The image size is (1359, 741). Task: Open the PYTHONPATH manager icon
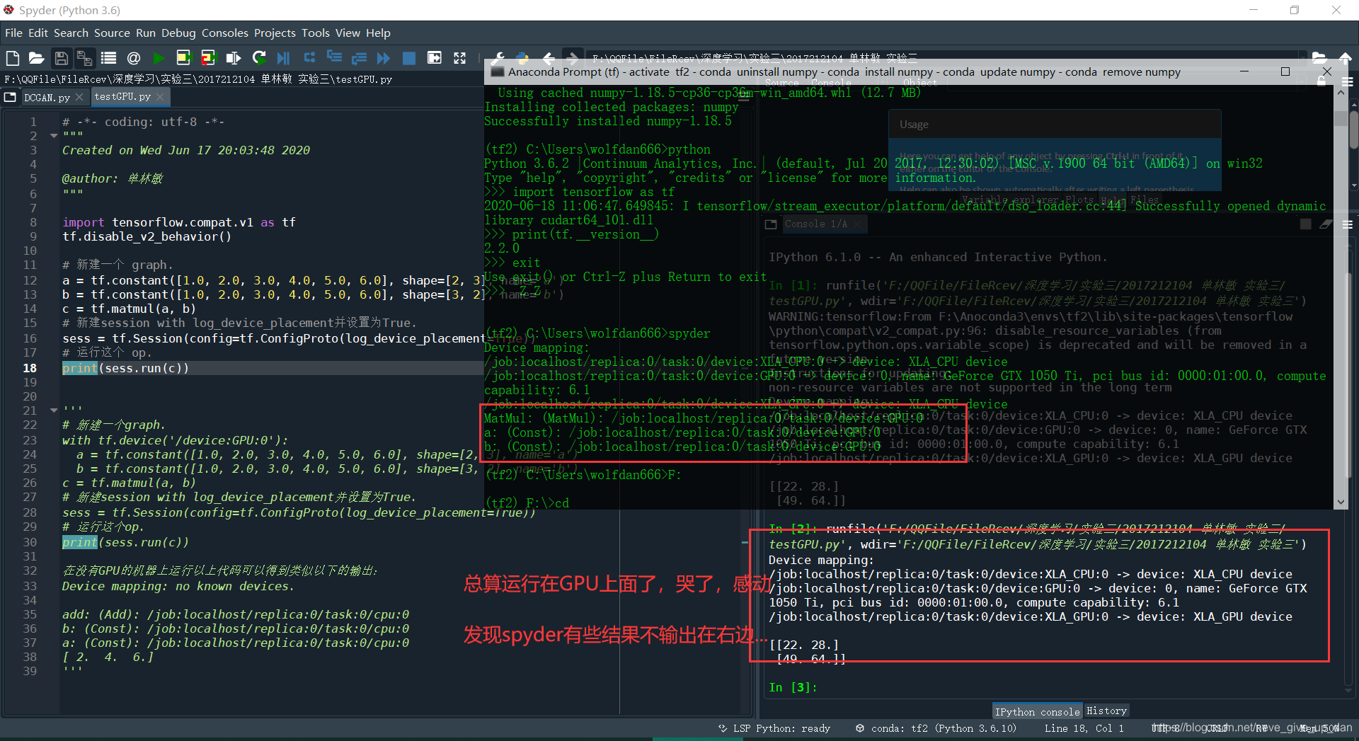[x=523, y=58]
